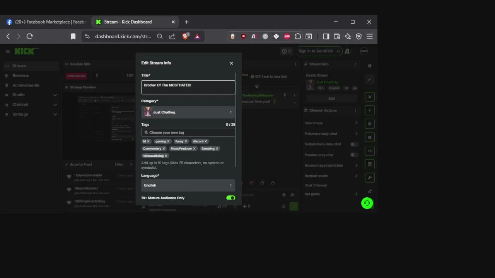
Task: Open NinjanutcaseJ follower entry
Action: click(x=99, y=190)
